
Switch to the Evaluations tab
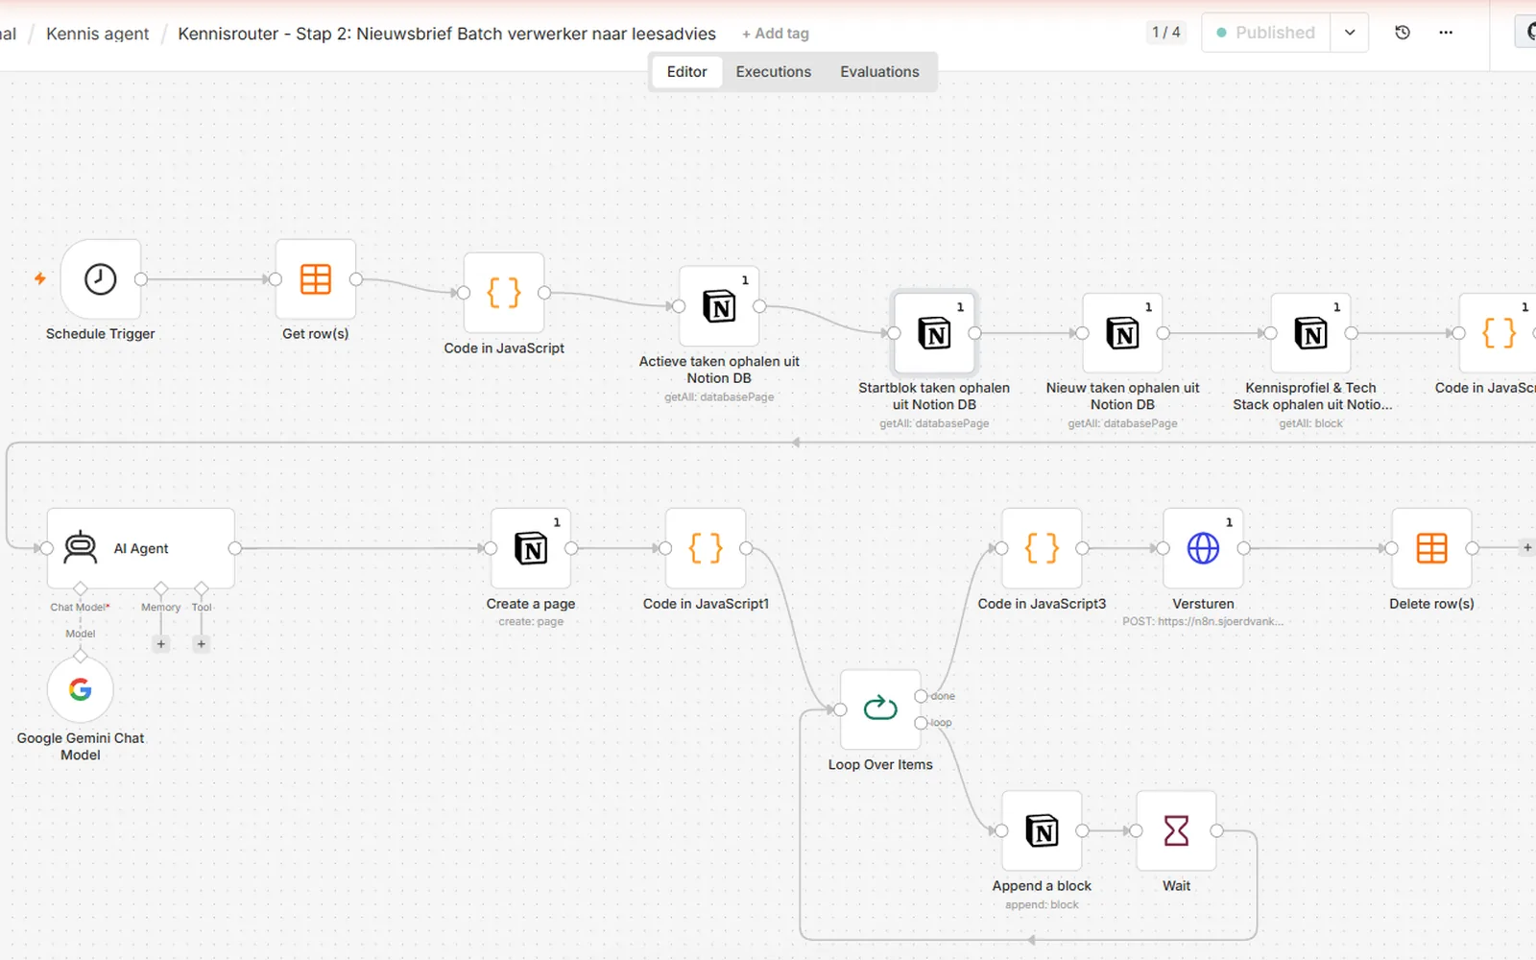(879, 72)
